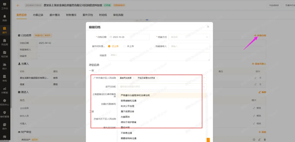Click 修改 for the 协办人员 row
Image resolution: width=295 pixels, height=142 pixels.
(257, 116)
